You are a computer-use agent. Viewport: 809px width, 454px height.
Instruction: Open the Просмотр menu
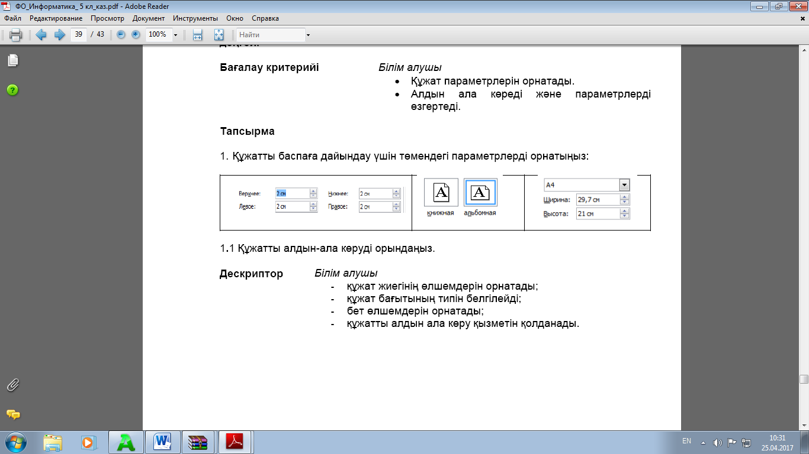click(107, 18)
